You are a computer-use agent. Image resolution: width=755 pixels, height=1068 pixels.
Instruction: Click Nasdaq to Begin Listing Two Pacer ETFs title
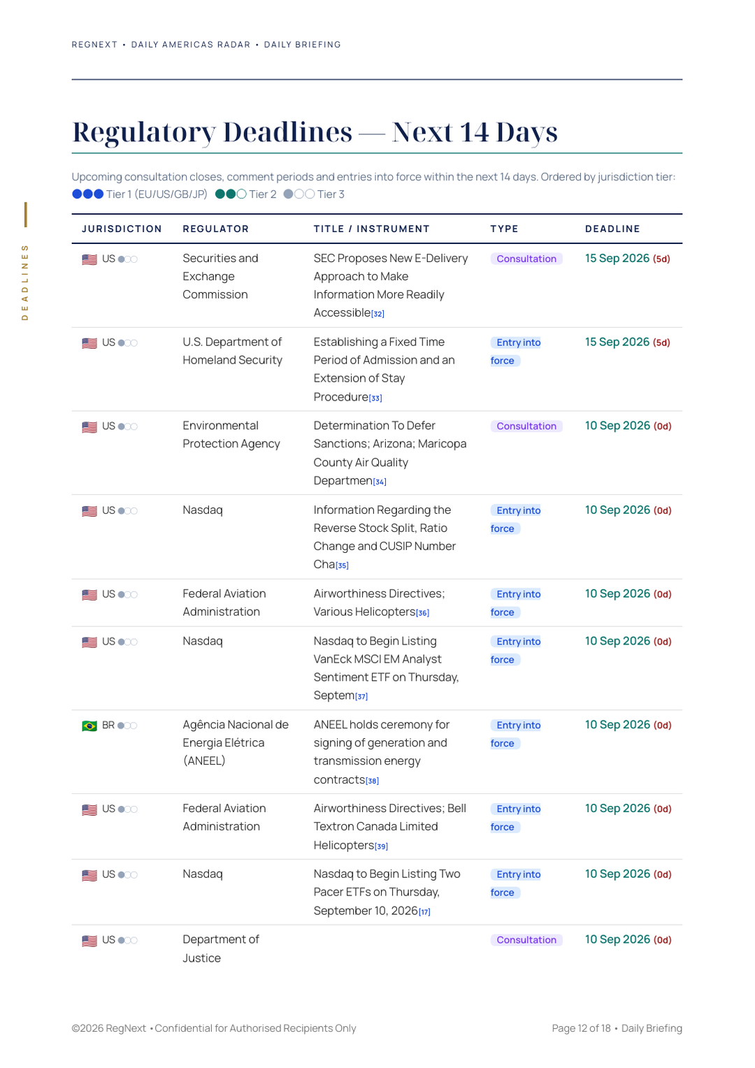tap(387, 893)
